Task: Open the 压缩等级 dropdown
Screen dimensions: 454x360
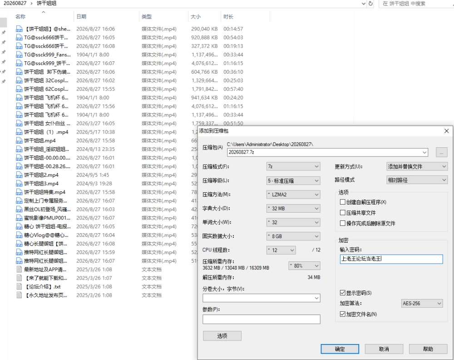Action: pos(293,180)
